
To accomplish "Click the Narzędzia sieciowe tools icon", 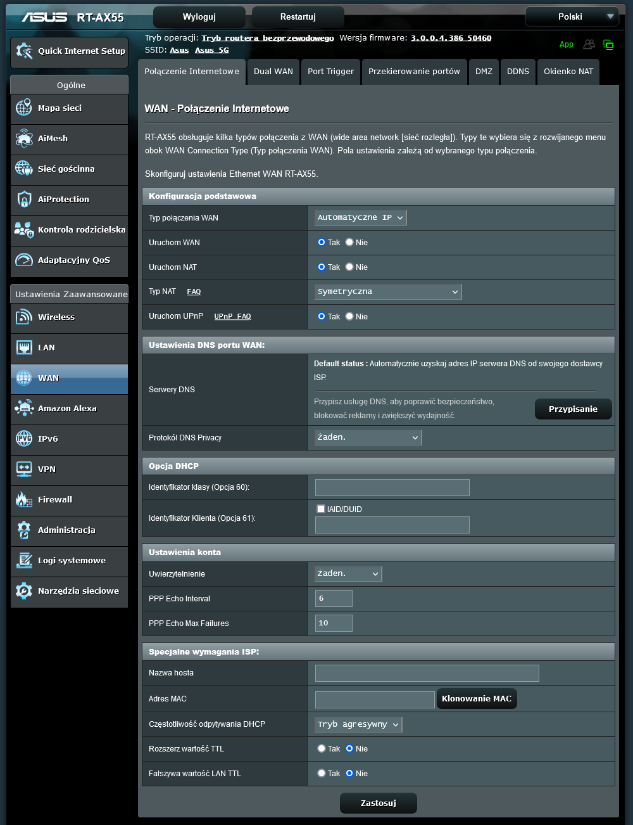I will (23, 591).
